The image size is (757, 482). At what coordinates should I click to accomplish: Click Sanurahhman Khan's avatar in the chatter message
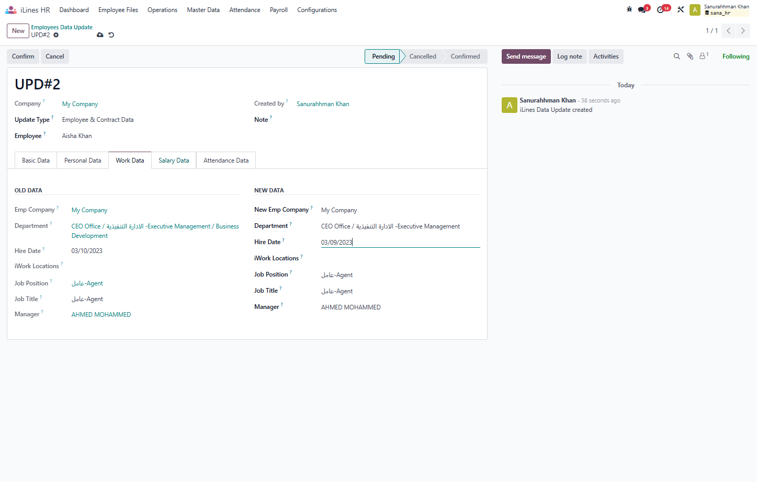pyautogui.click(x=509, y=105)
